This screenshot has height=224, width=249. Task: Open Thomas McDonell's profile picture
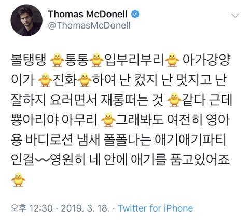point(26,20)
